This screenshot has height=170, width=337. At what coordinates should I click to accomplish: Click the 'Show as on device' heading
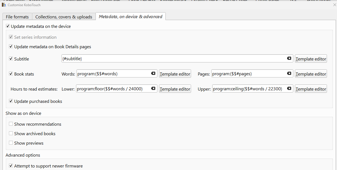click(x=23, y=113)
